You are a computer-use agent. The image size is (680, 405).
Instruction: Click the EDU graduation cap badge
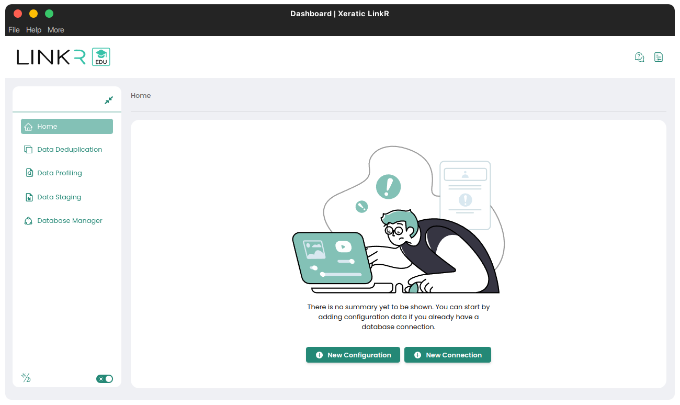tap(101, 57)
